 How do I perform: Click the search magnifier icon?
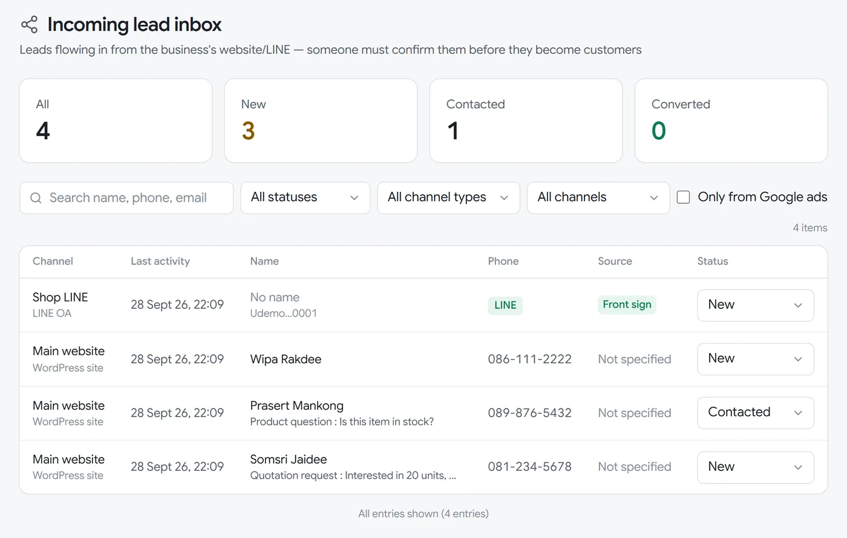click(36, 198)
